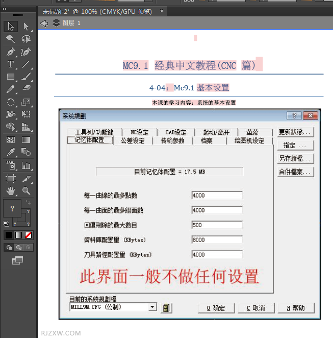Image resolution: width=333 pixels, height=338 pixels.
Task: Click the Stroke box behind the fill
Action: [26, 221]
